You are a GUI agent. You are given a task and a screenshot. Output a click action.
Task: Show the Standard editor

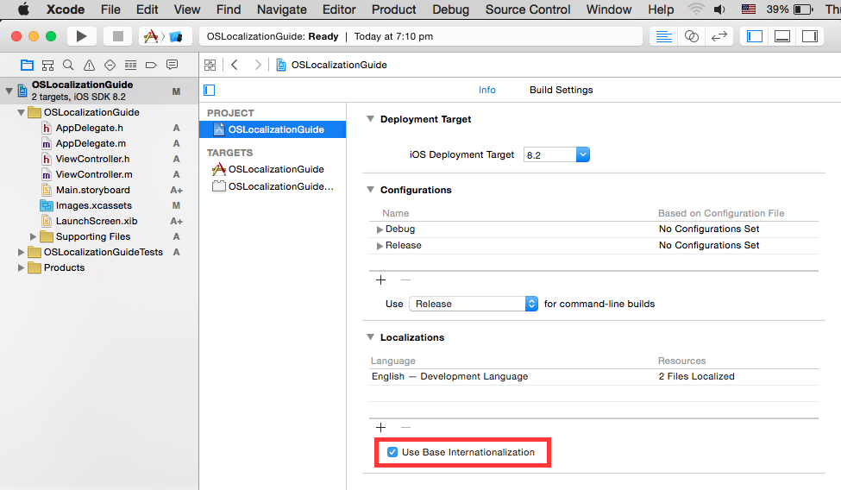pyautogui.click(x=663, y=36)
